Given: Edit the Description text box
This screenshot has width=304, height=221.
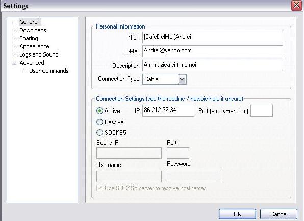Looking at the screenshot, I should pos(213,65).
